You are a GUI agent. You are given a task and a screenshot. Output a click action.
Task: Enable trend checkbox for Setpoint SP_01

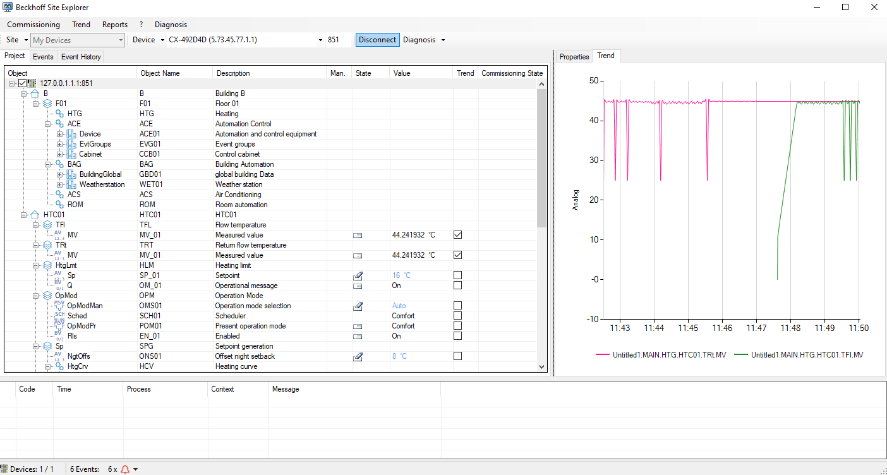[x=458, y=275]
